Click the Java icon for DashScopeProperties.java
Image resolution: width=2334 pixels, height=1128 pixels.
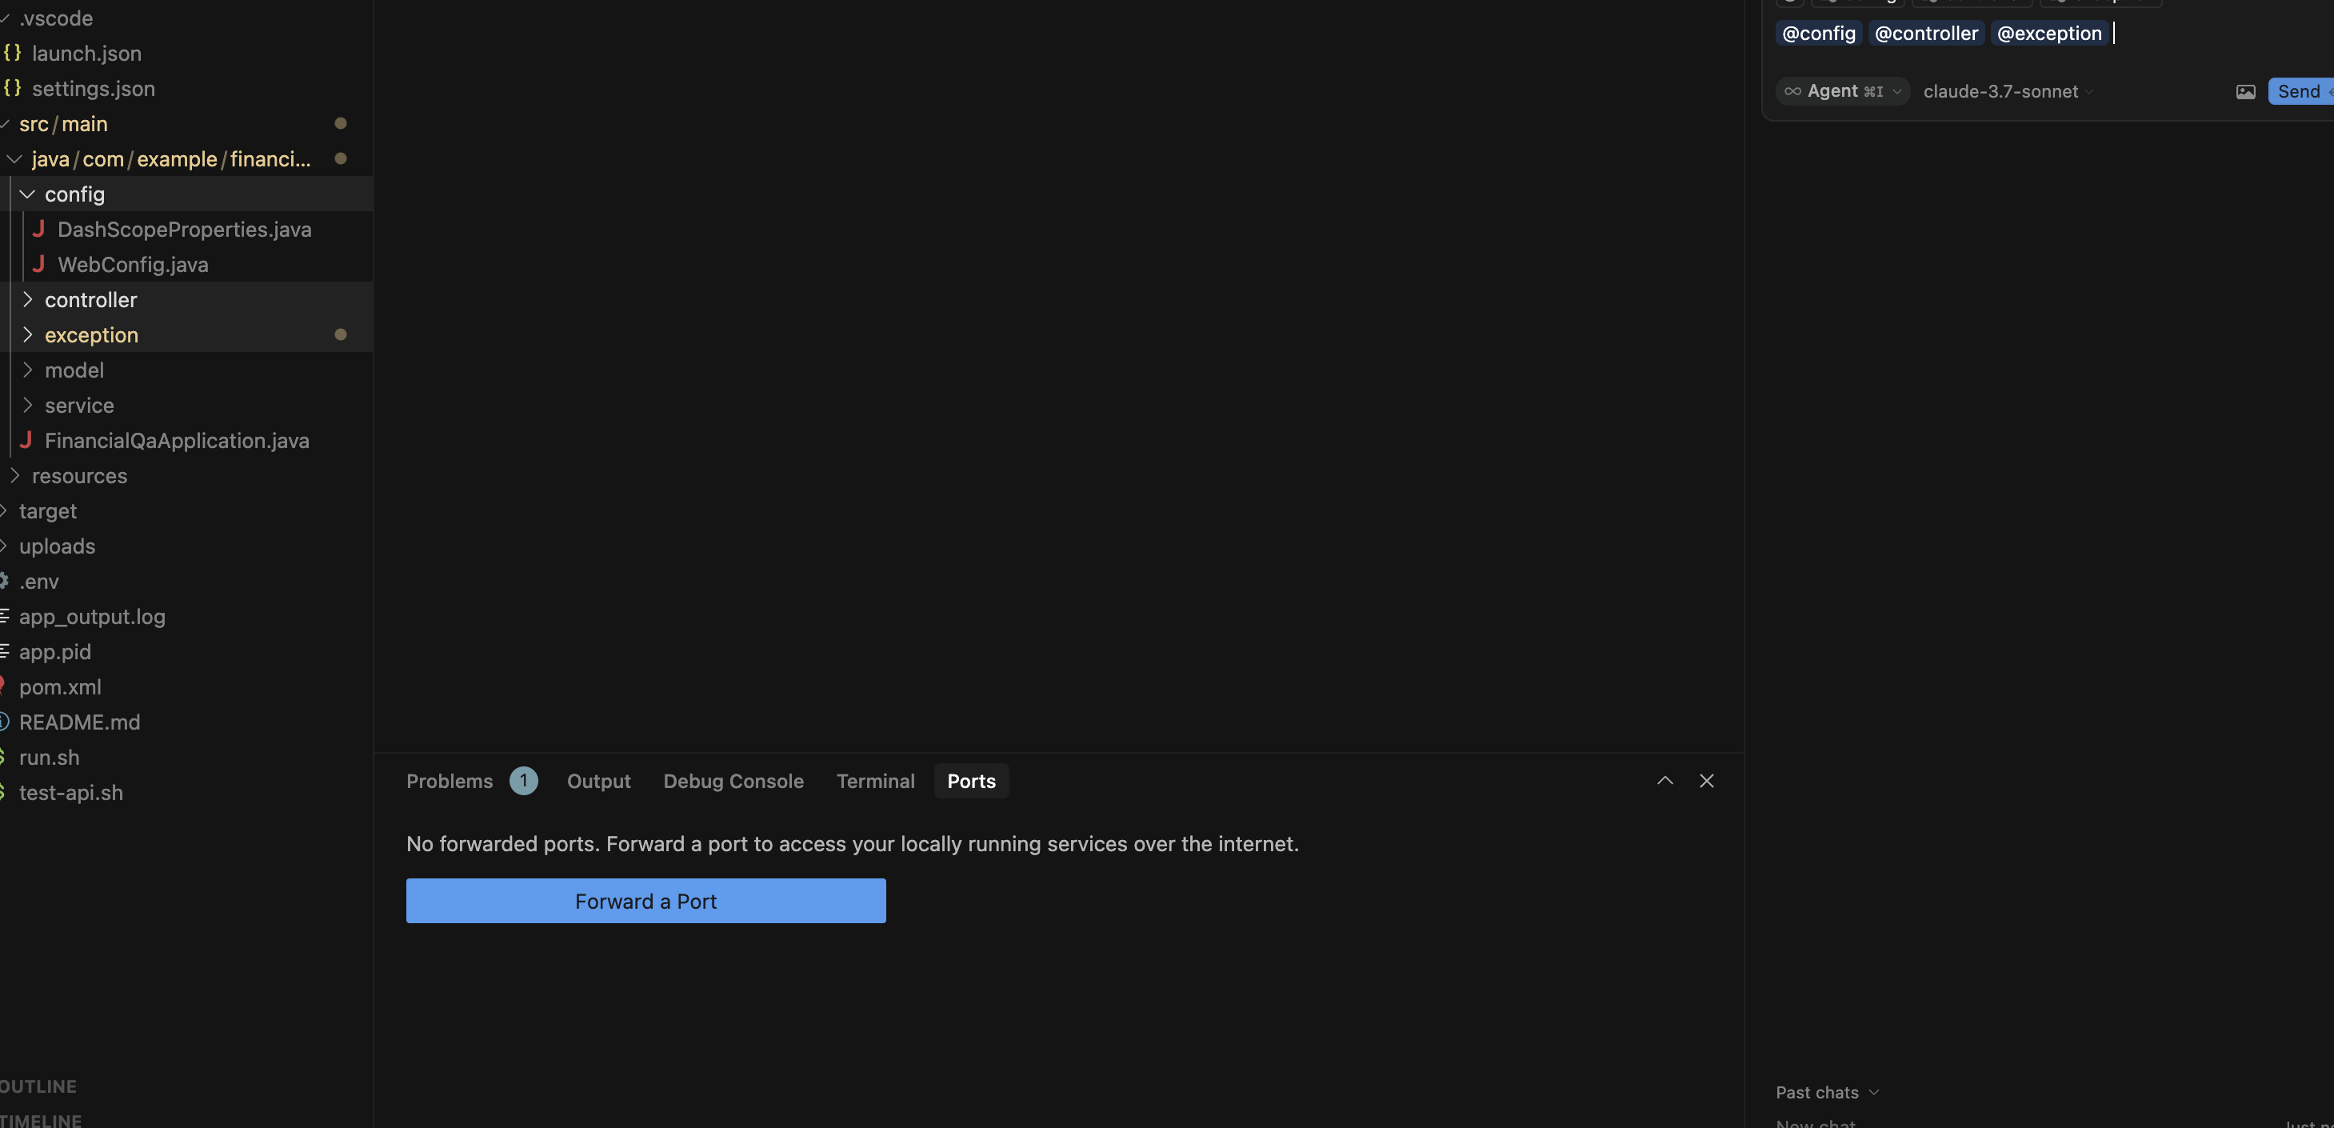coord(38,230)
